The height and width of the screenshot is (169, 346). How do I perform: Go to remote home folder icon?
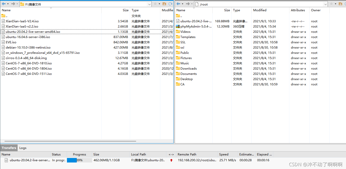point(340,4)
